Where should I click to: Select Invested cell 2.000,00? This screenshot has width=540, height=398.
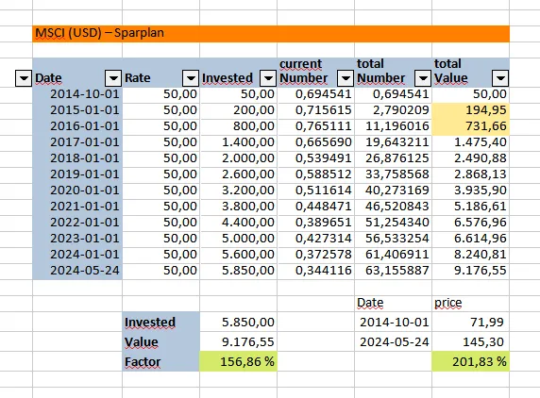click(x=238, y=158)
